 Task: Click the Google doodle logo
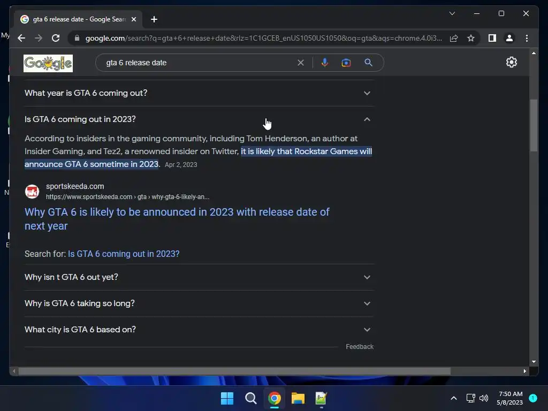tap(48, 63)
